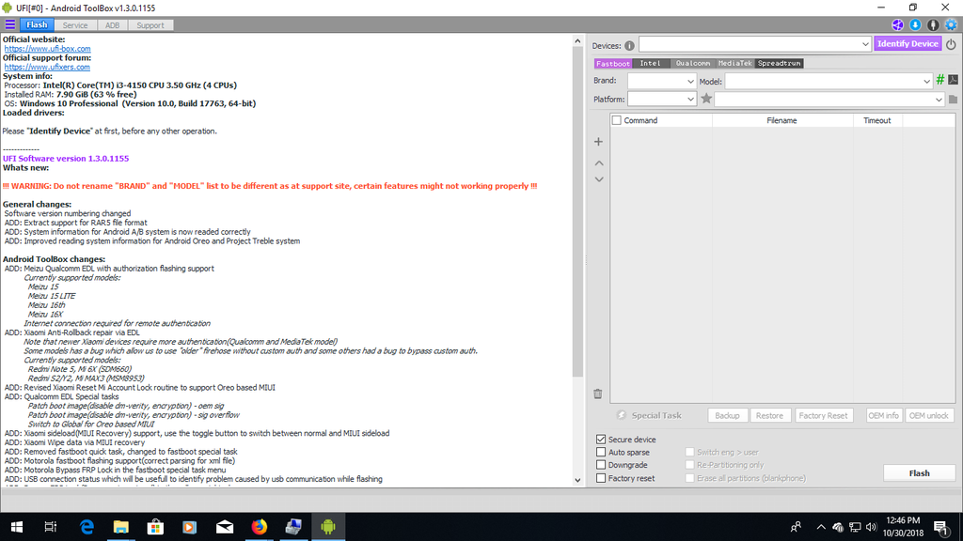Expand the Brand dropdown
This screenshot has width=963, height=541.
point(689,81)
